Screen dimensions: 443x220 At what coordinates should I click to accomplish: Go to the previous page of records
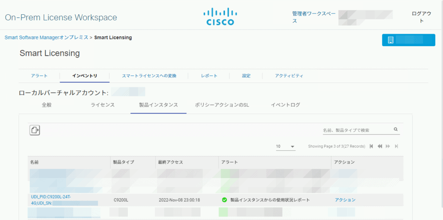380,147
